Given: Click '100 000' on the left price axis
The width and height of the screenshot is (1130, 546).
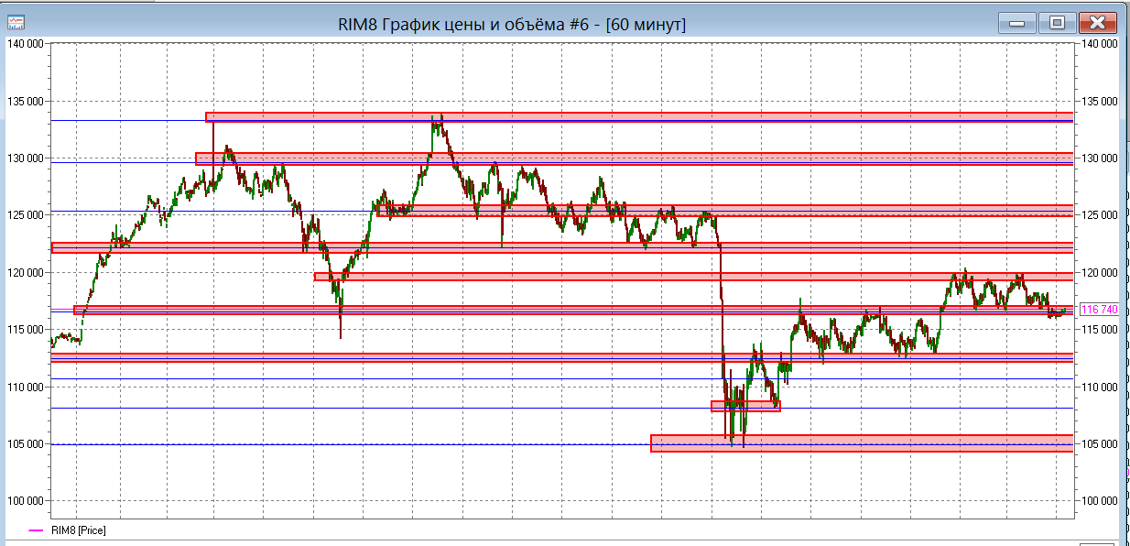Looking at the screenshot, I should pyautogui.click(x=26, y=501).
